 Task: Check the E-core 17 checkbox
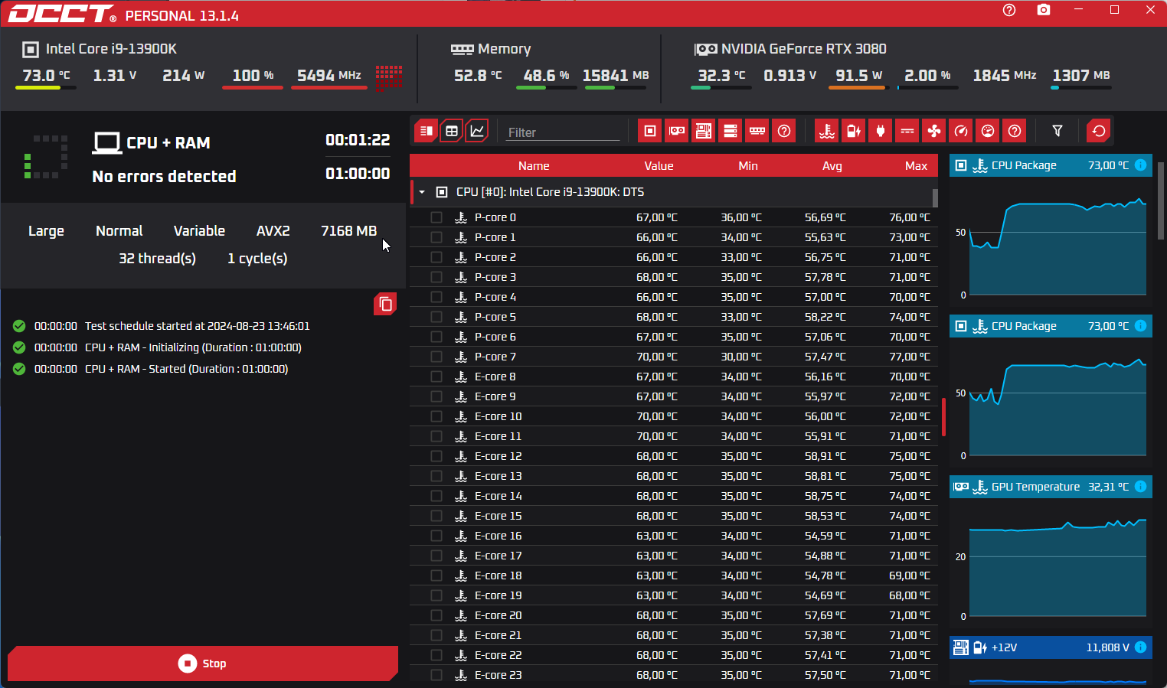pyautogui.click(x=436, y=556)
